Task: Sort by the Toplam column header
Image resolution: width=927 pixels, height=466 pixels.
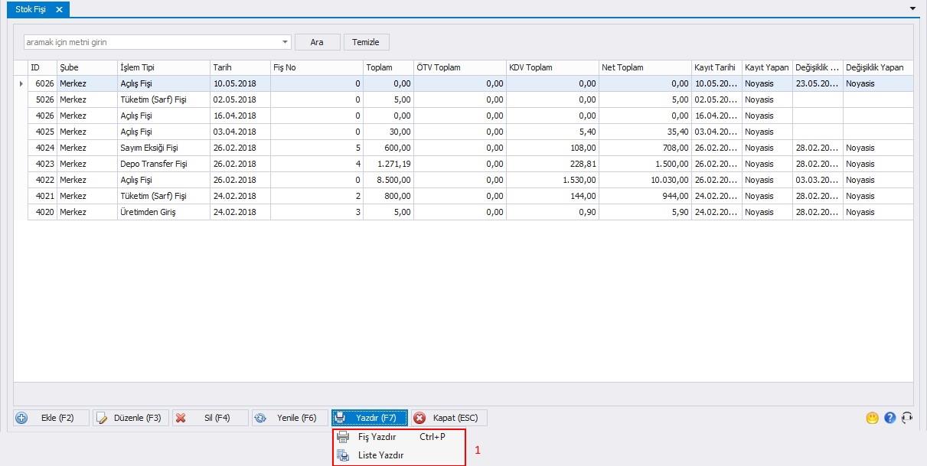Action: click(388, 67)
